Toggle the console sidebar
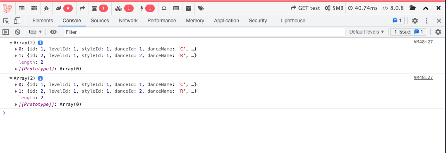The height and width of the screenshot is (153, 446). tap(6, 32)
